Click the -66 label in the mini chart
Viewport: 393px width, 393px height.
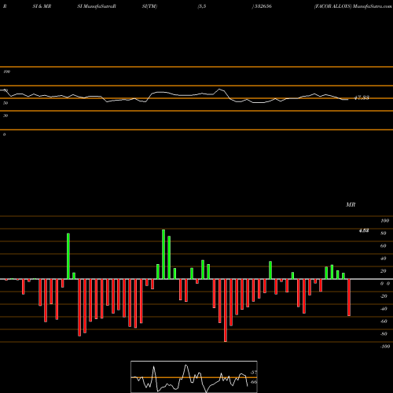pyautogui.click(x=254, y=382)
